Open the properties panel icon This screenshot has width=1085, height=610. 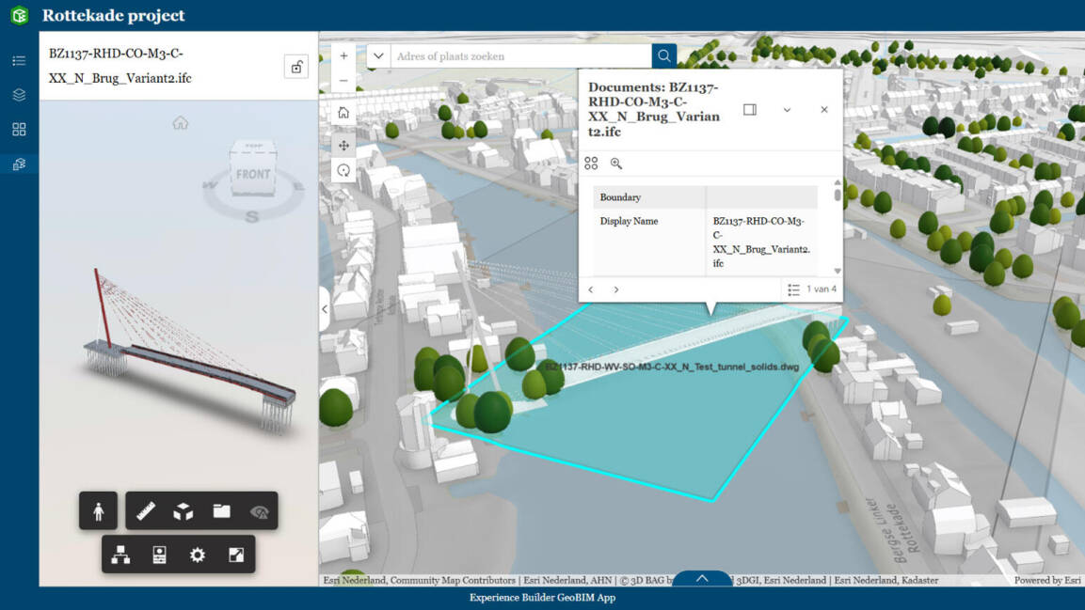tap(159, 555)
